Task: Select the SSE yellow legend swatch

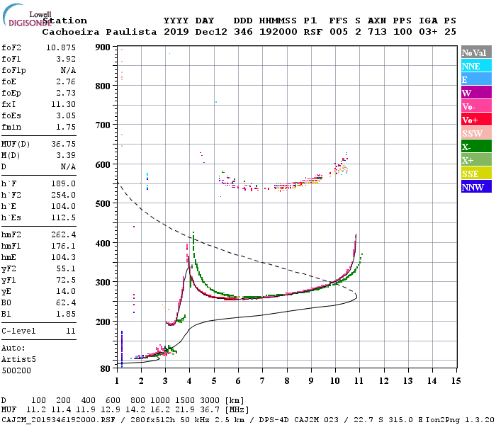Action: (x=476, y=174)
